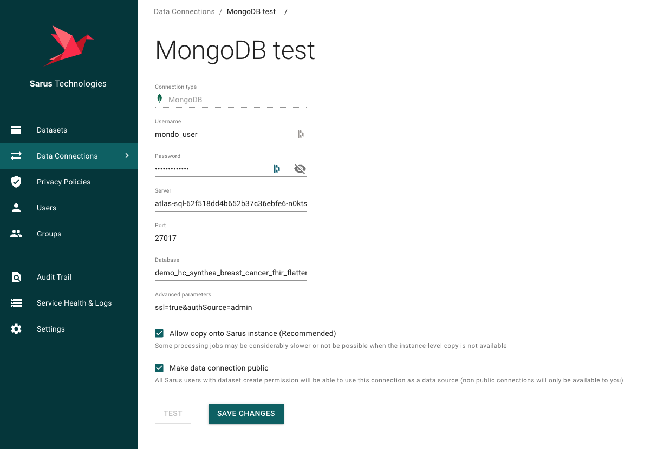Focus the Advanced parameters text field
Viewport: 651px width, 449px height.
click(x=230, y=307)
